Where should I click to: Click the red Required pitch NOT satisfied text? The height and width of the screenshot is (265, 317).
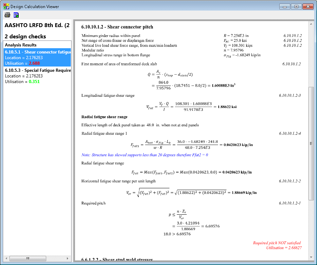point(277,243)
